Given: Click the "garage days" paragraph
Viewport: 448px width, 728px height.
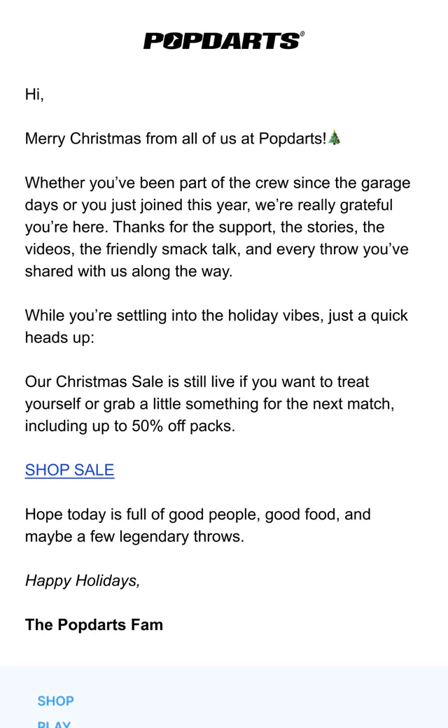Looking at the screenshot, I should coord(218,227).
